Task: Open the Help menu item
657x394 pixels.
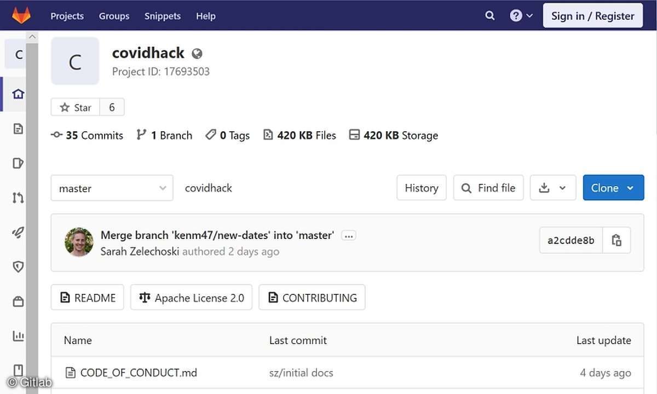Action: (x=206, y=16)
